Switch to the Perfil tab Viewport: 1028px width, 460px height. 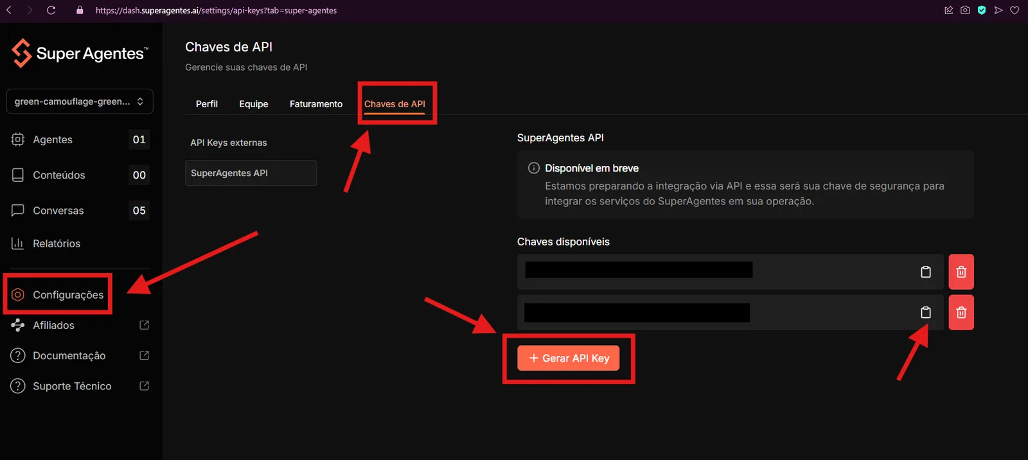click(x=207, y=103)
